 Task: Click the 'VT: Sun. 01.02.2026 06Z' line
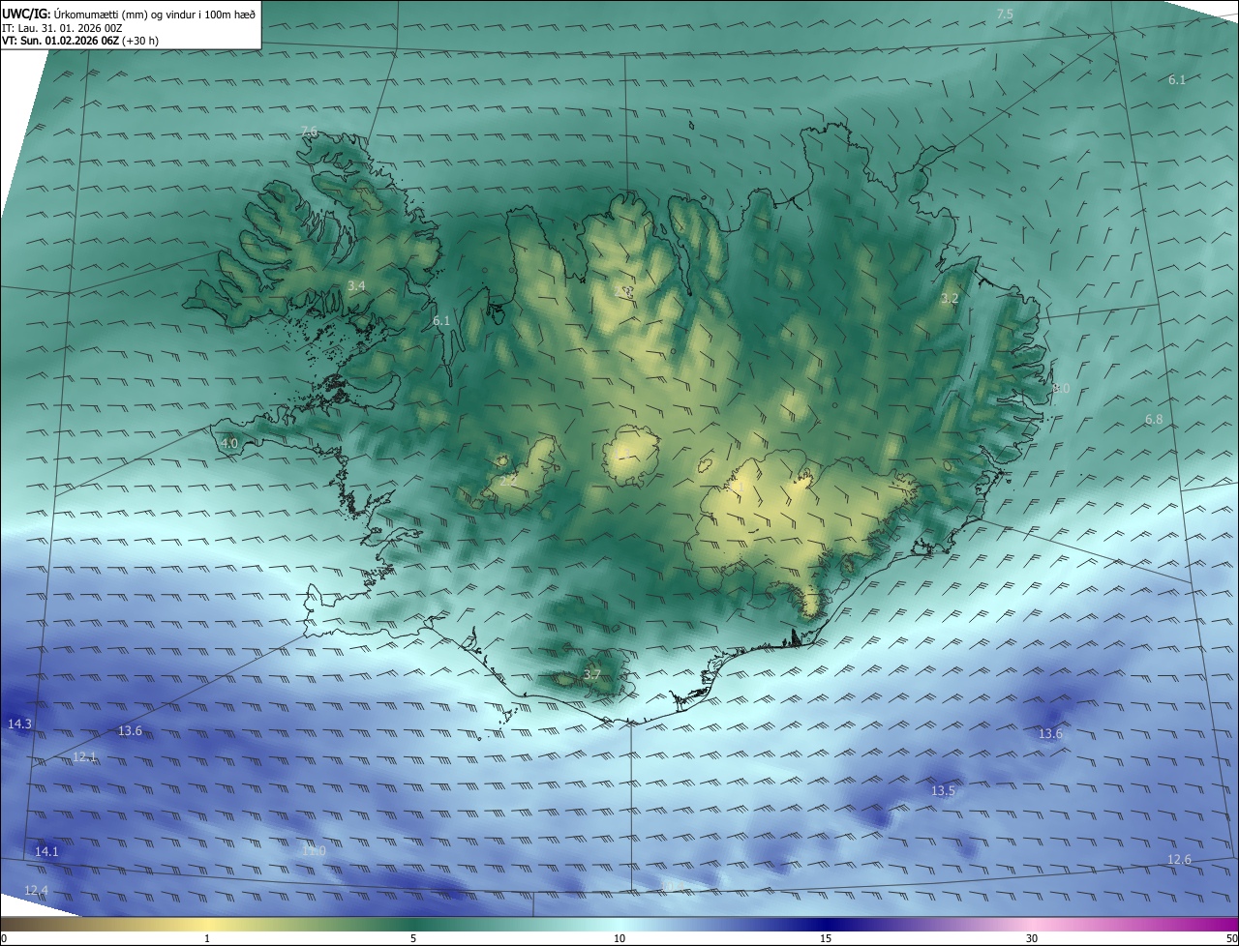point(80,41)
